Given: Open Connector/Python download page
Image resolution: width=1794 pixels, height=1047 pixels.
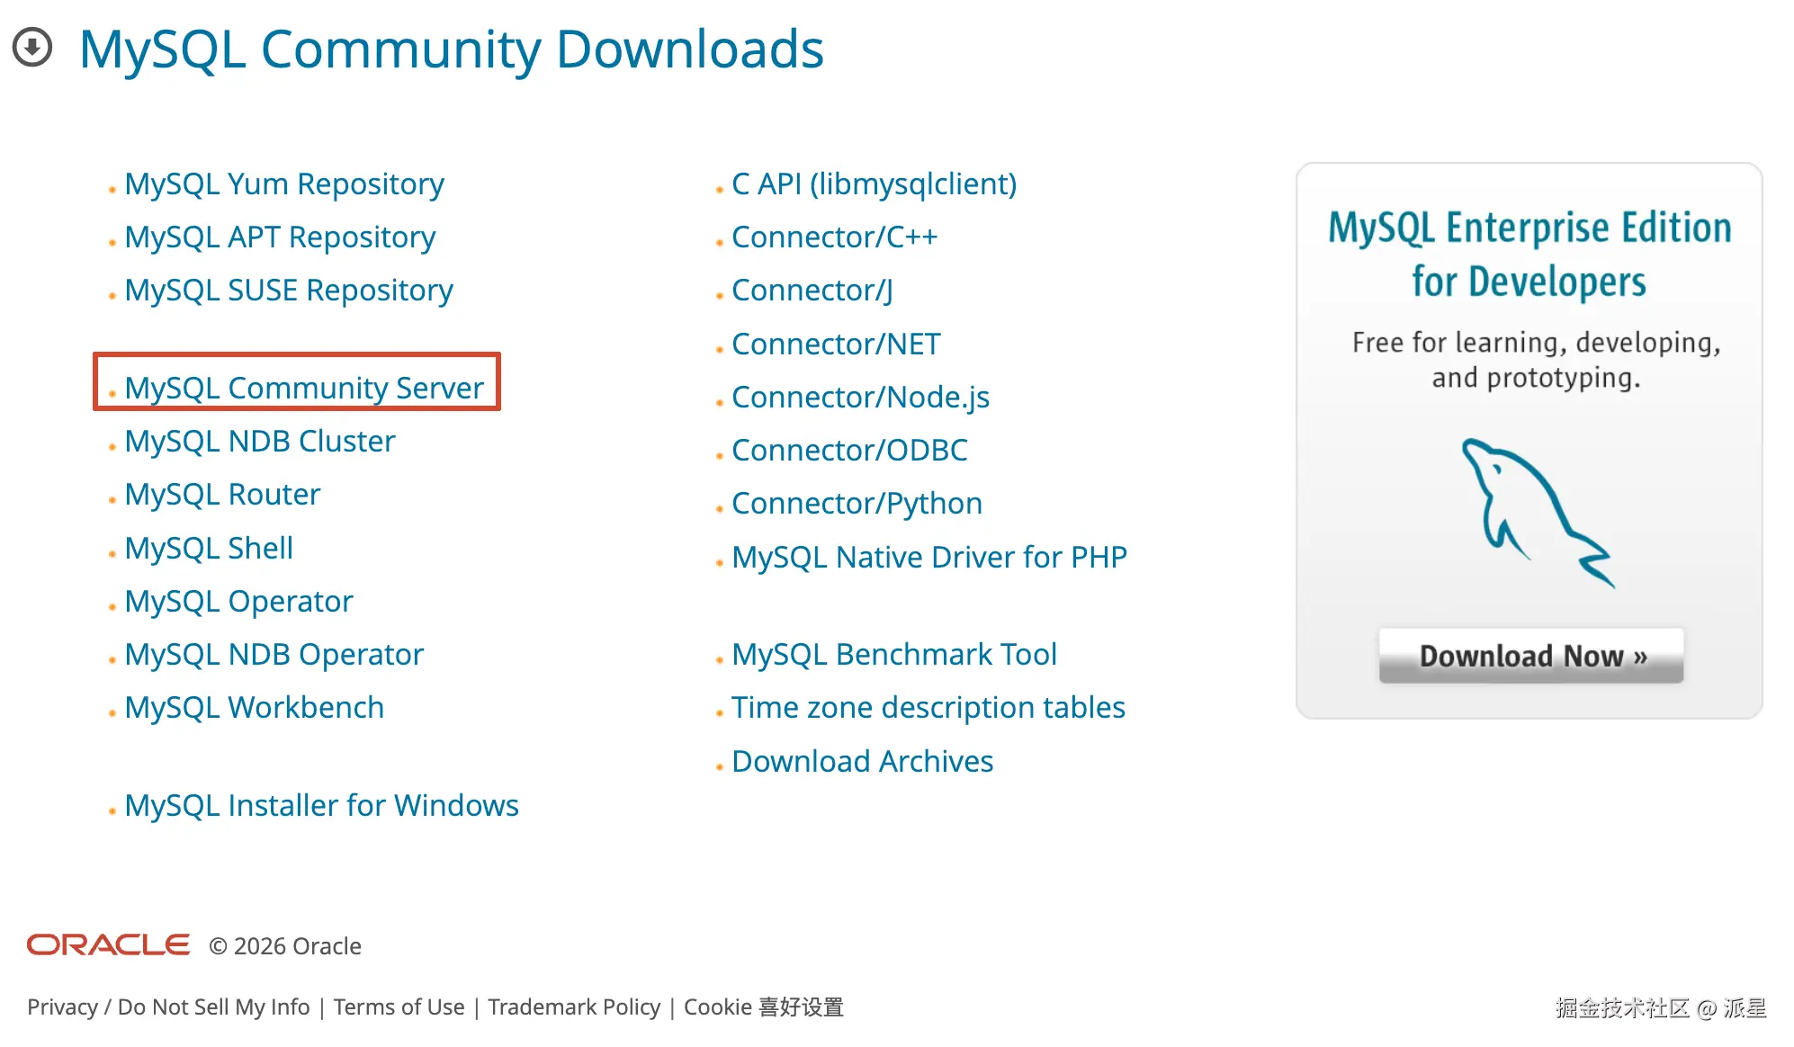Looking at the screenshot, I should pos(856,503).
